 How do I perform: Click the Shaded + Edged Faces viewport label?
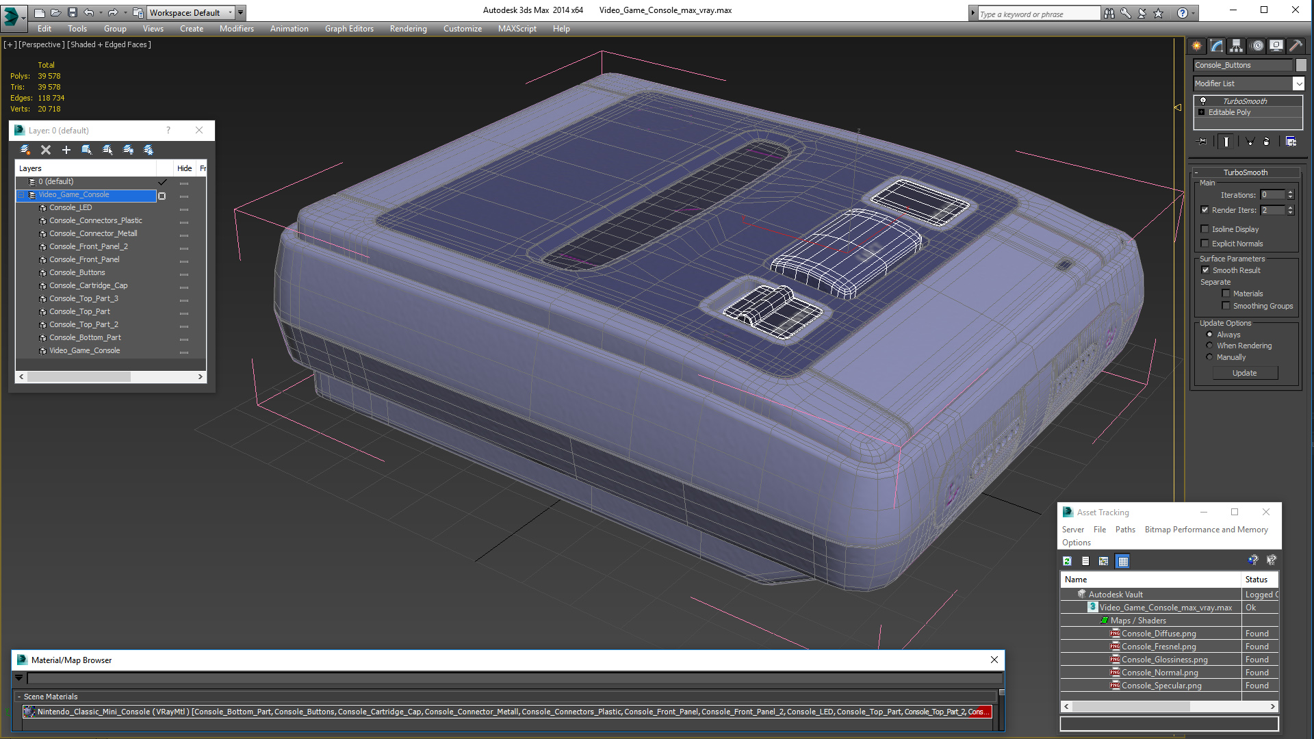click(109, 44)
